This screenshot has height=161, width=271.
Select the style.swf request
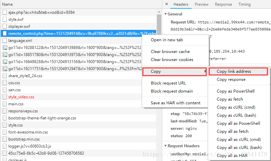[x=79, y=19]
